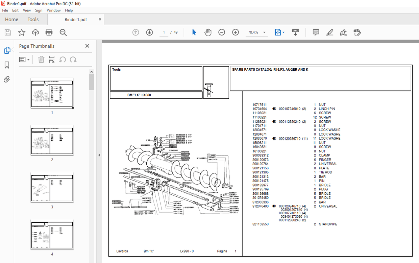Print the Binder1.pdf document
The height and width of the screenshot is (263, 419).
coord(49,32)
